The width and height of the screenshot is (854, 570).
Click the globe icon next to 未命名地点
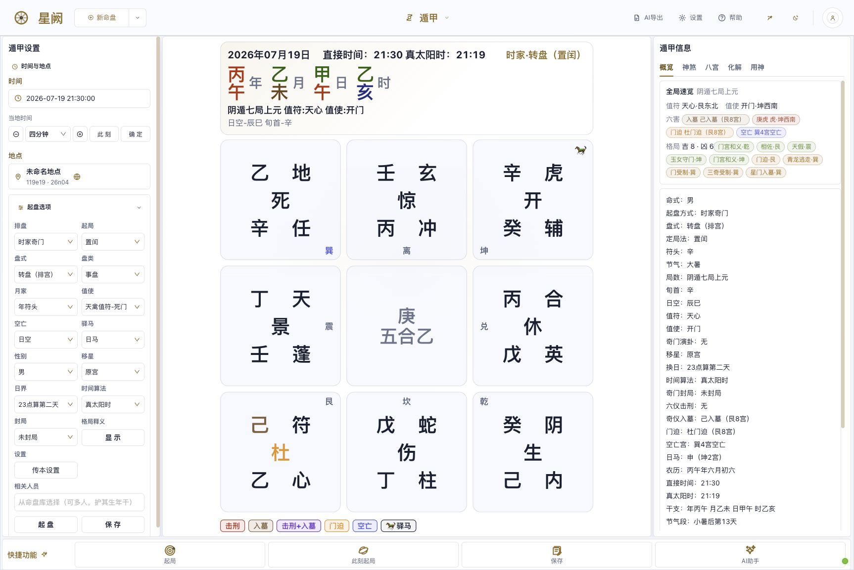[x=77, y=176]
